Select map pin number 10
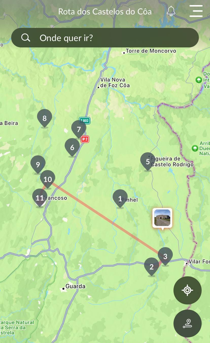210x343 pixels. (x=48, y=179)
